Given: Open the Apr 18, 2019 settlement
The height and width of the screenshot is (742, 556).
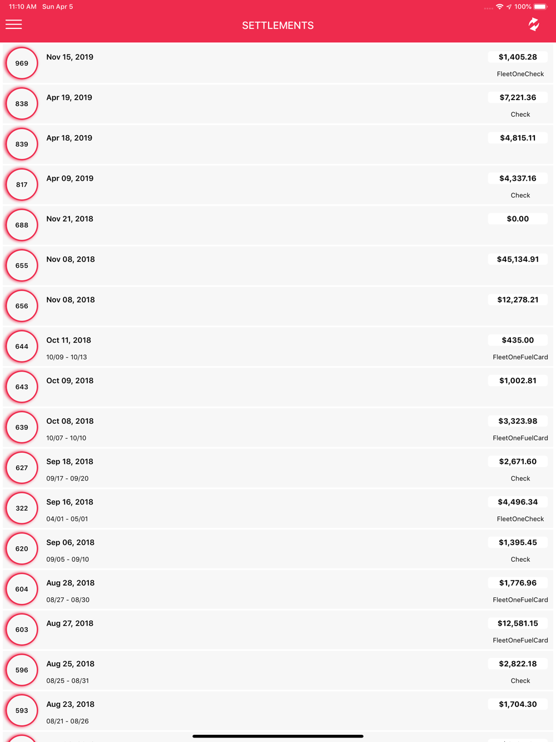Looking at the screenshot, I should [x=278, y=144].
